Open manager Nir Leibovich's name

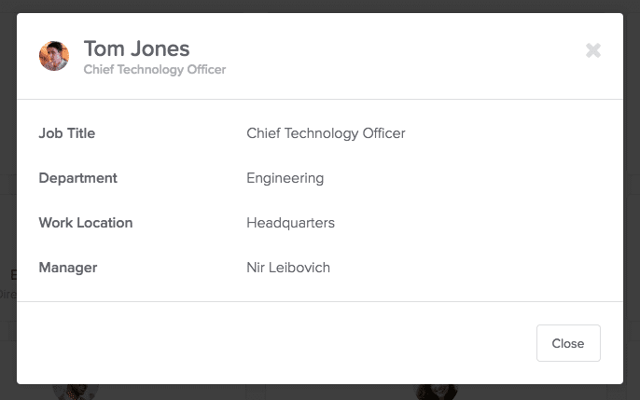pos(288,268)
